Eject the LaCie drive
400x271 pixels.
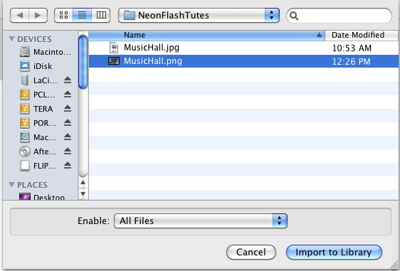68,80
